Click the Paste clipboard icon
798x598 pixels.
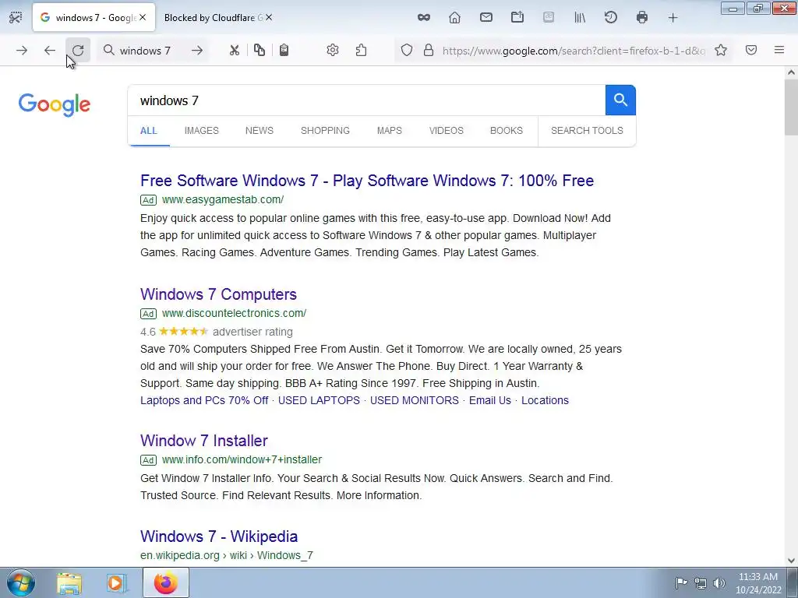pyautogui.click(x=284, y=50)
